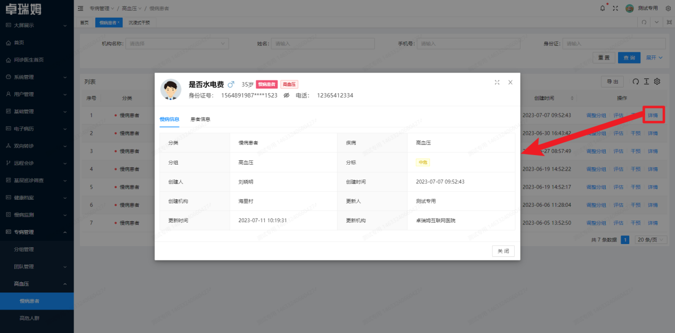675x333 pixels.
Task: Go to 首页 in the sidebar
Action: [37, 43]
